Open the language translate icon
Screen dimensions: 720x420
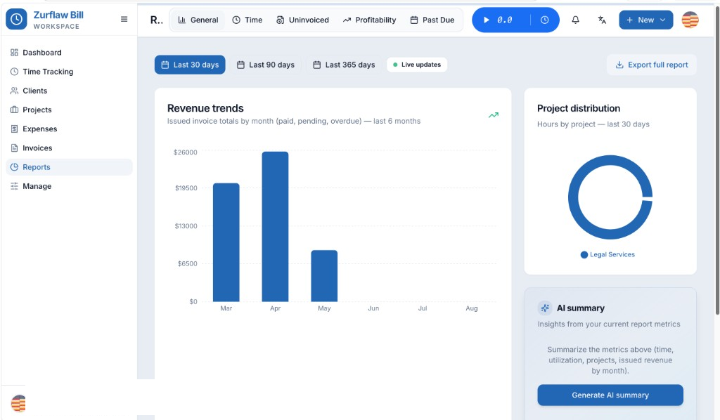point(602,20)
